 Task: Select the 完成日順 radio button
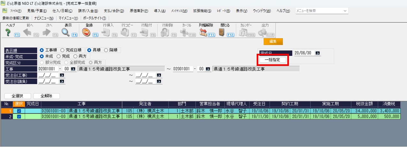pyautogui.click(x=63, y=50)
